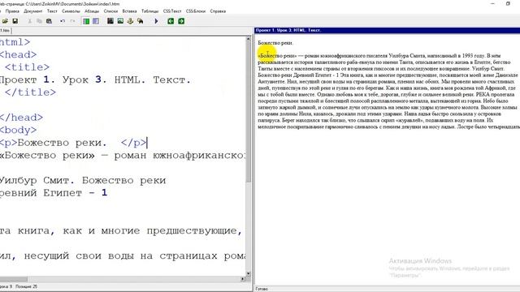The width and height of the screenshot is (520, 292).
Task: Click the Open file toolbar icon
Action: (x=5, y=21)
